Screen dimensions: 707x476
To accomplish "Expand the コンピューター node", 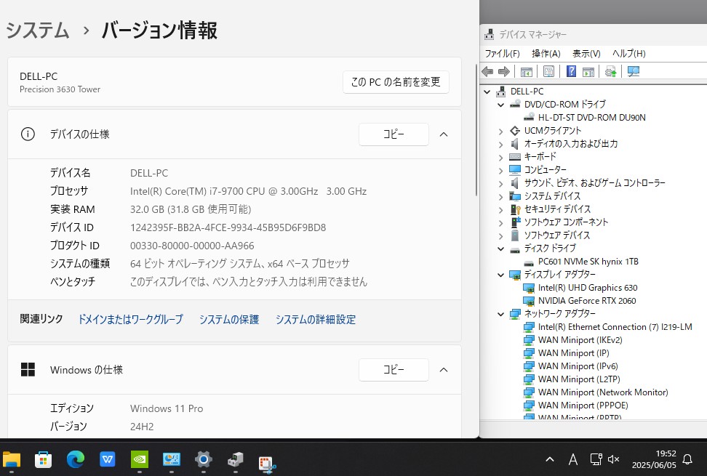I will (x=501, y=171).
